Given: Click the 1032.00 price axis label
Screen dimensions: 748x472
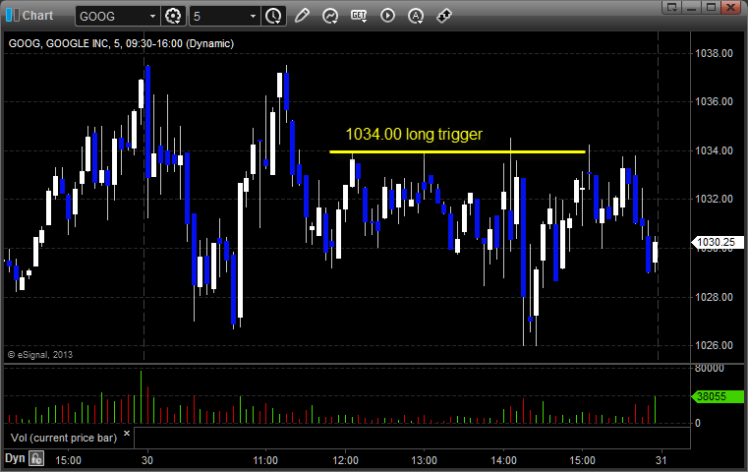Looking at the screenshot, I should [714, 199].
